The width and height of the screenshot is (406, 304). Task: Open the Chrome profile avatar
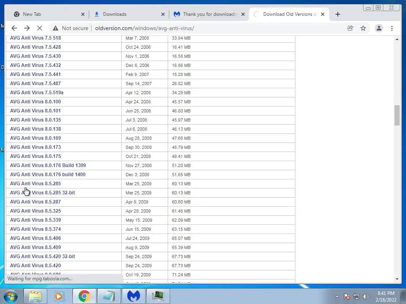379,28
